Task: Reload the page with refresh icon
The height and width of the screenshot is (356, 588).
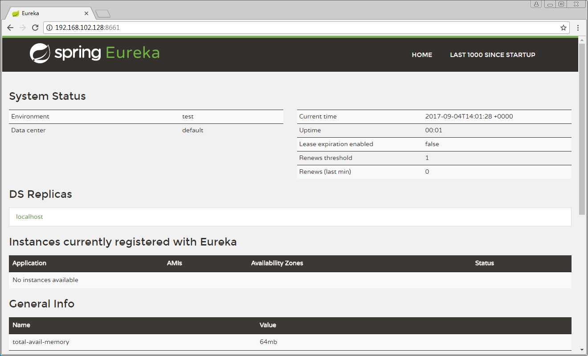Action: point(35,28)
